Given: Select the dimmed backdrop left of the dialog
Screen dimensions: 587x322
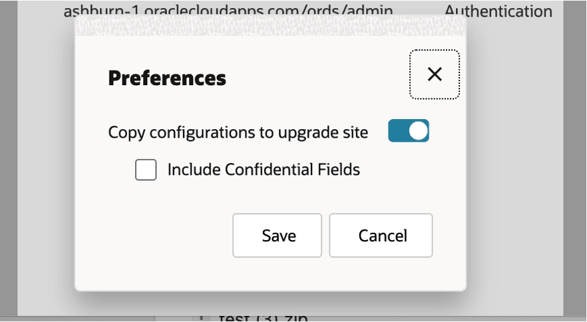Looking at the screenshot, I should [x=46, y=161].
